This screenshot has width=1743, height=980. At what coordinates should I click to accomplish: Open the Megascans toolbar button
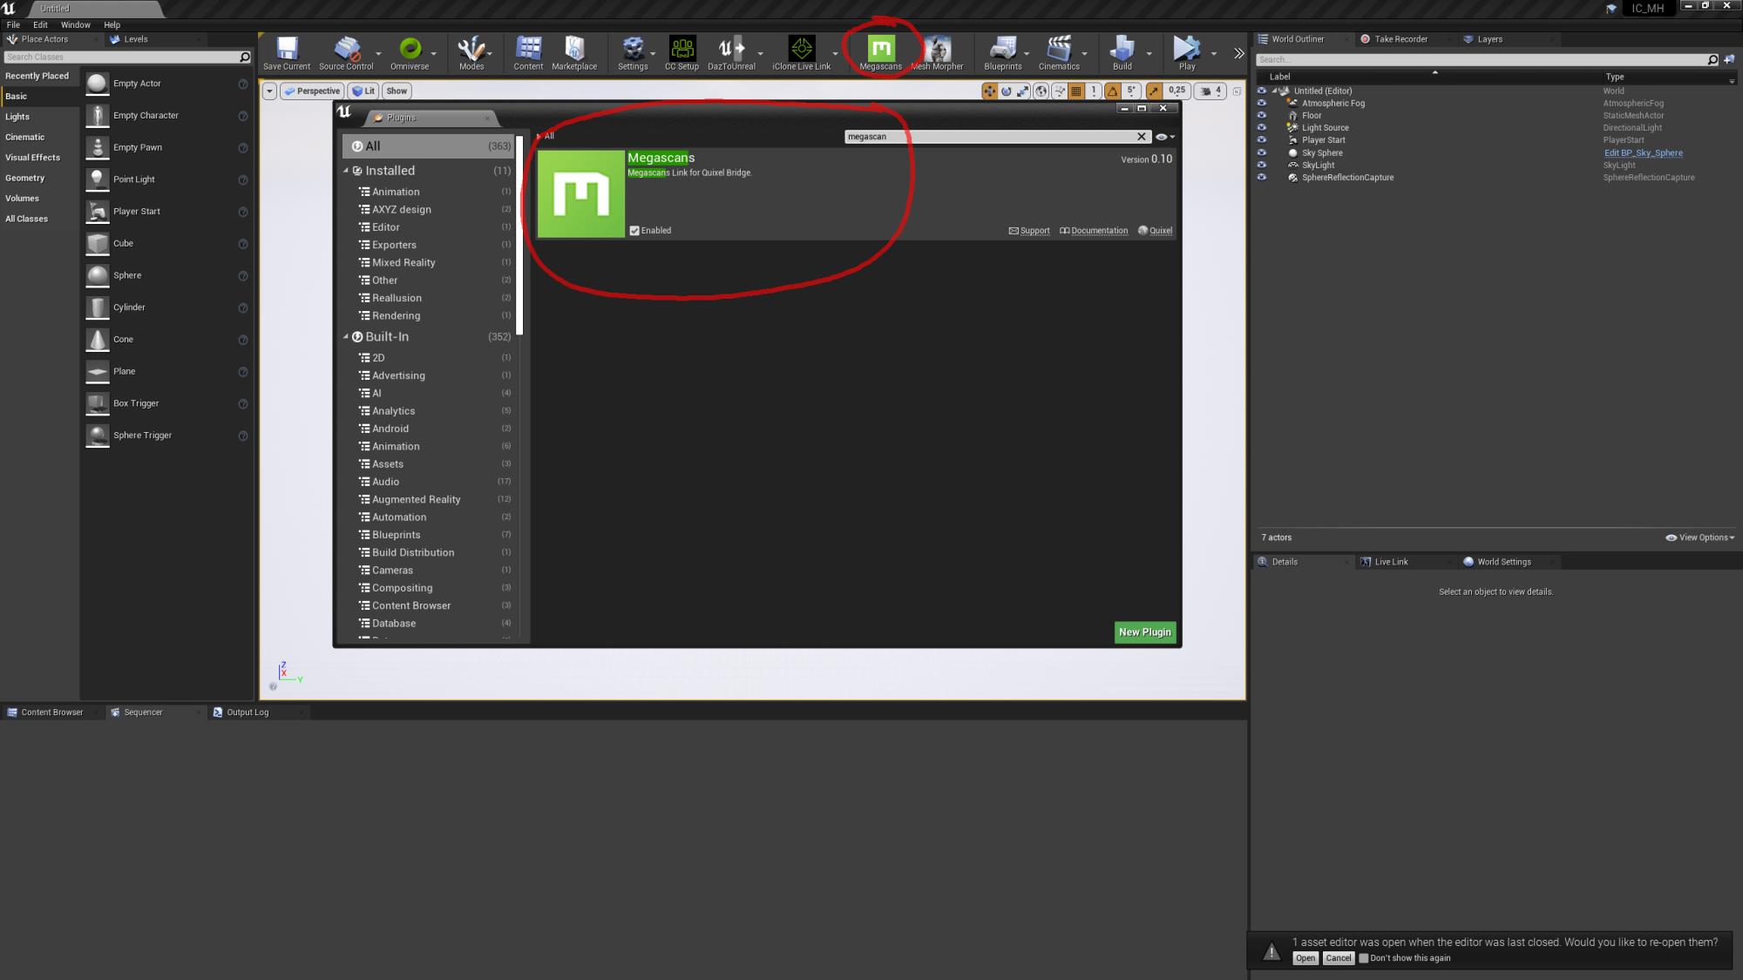click(x=880, y=53)
